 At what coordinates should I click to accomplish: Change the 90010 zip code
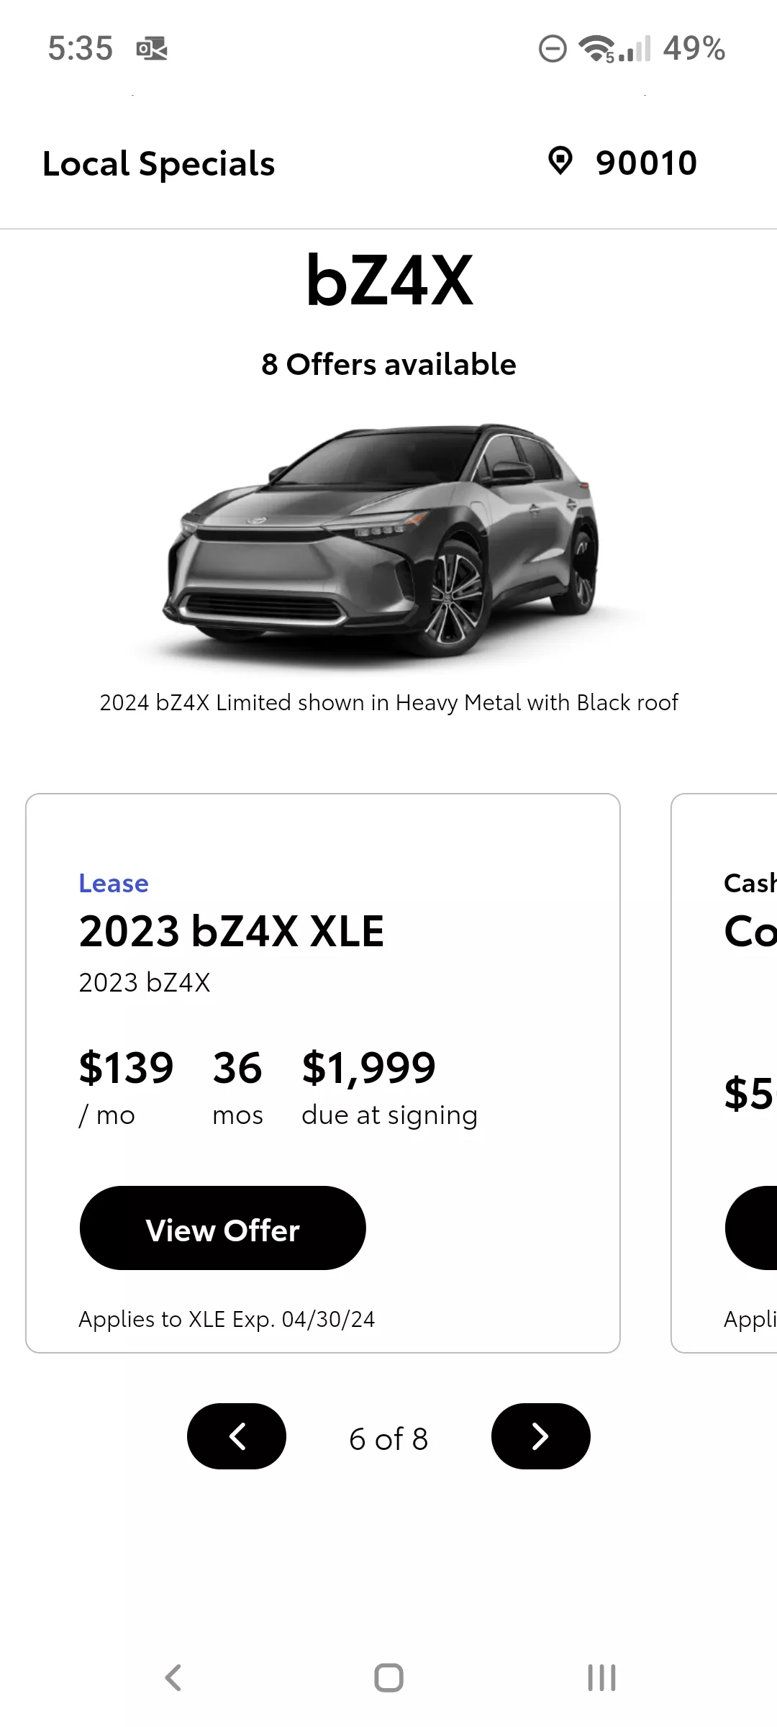coord(646,163)
